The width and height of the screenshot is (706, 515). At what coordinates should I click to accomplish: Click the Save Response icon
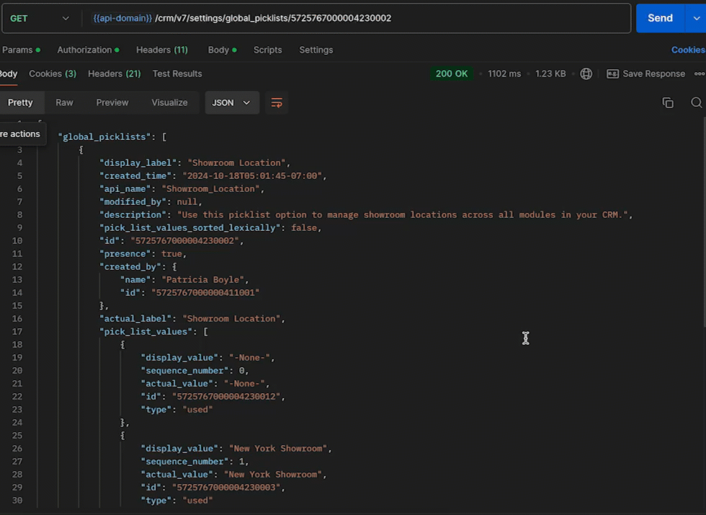click(613, 74)
